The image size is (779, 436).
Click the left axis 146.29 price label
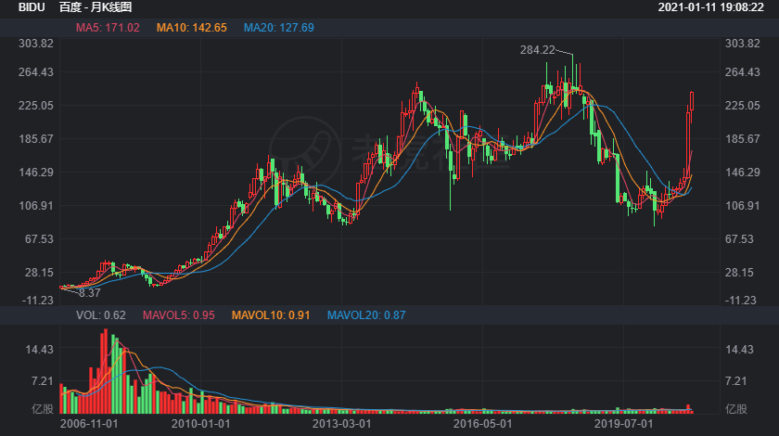click(36, 173)
